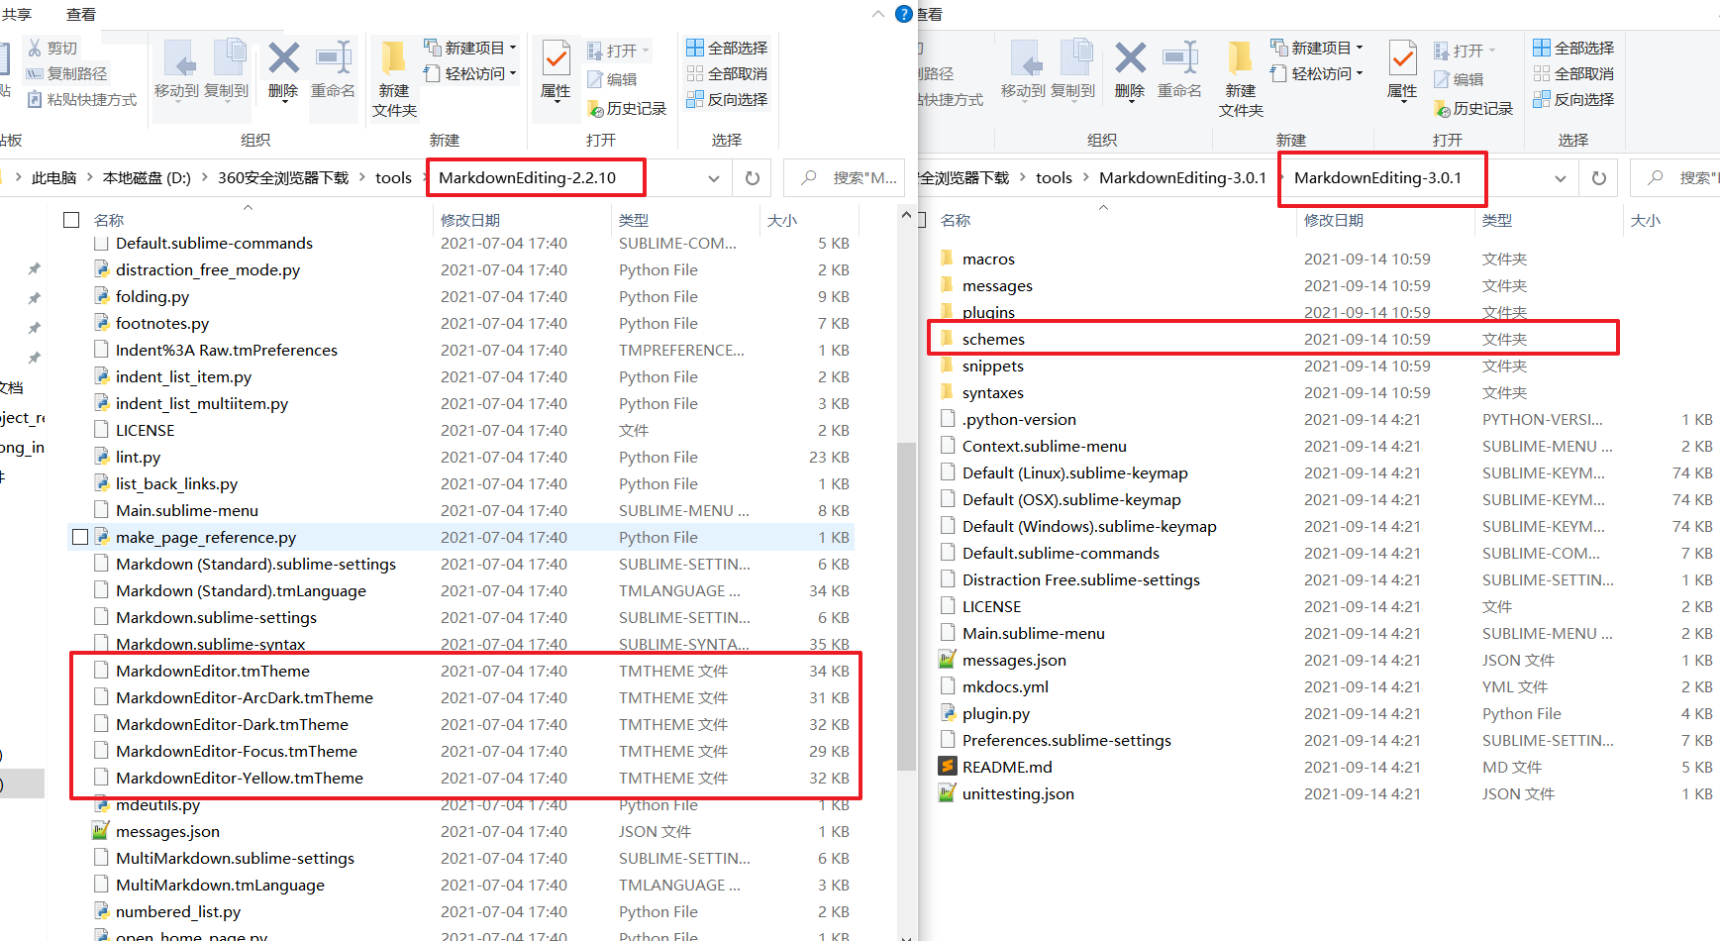Screen dimensions: 1720x941
Task: Select Markdown.sublime-settings in left window
Action: [x=216, y=617]
